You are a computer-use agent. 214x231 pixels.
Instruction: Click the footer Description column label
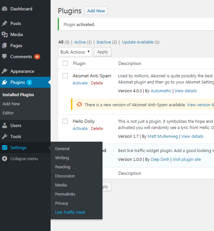coord(130,173)
